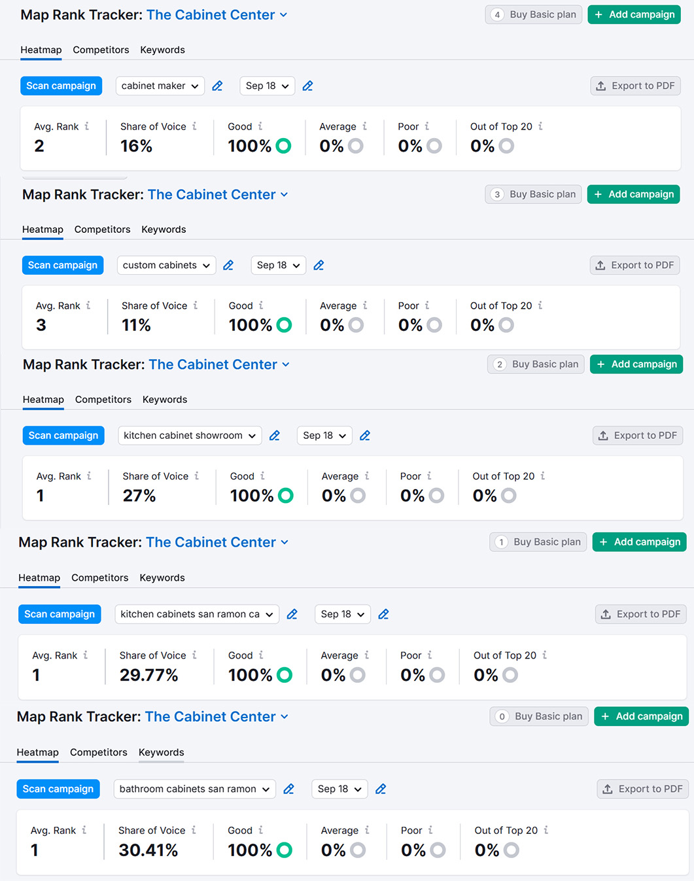This screenshot has height=881, width=694.
Task: Open the Sep 18 date dropdown for custom cabinets
Action: [x=278, y=265]
